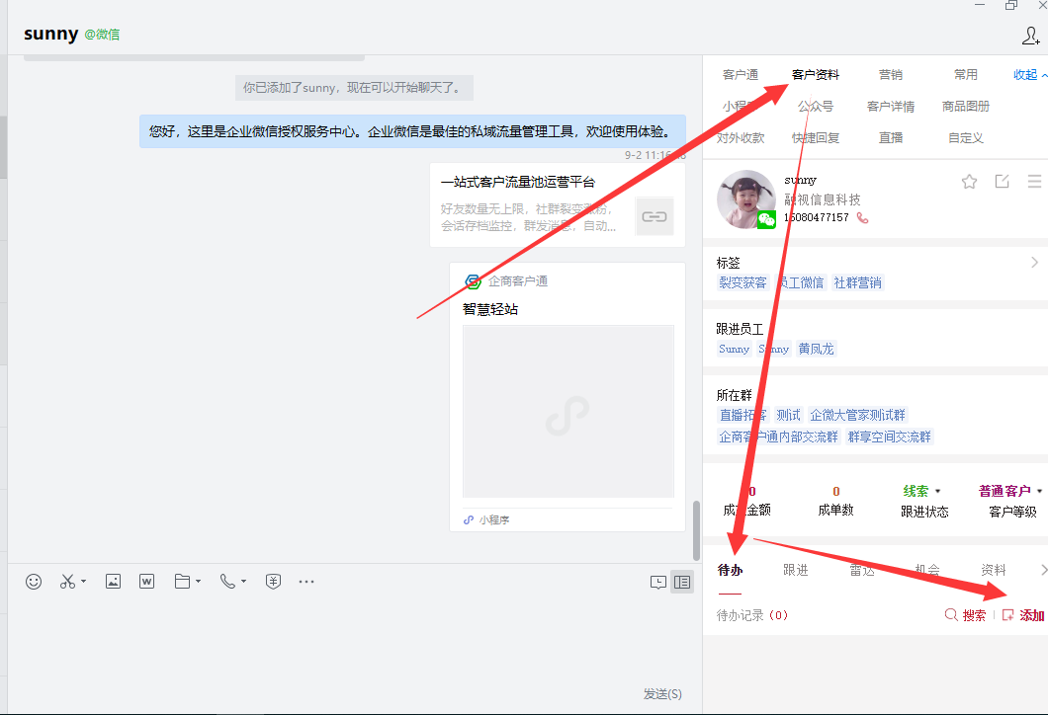The image size is (1048, 715).
Task: Open the 企商客户通 mini program logo
Action: (473, 281)
